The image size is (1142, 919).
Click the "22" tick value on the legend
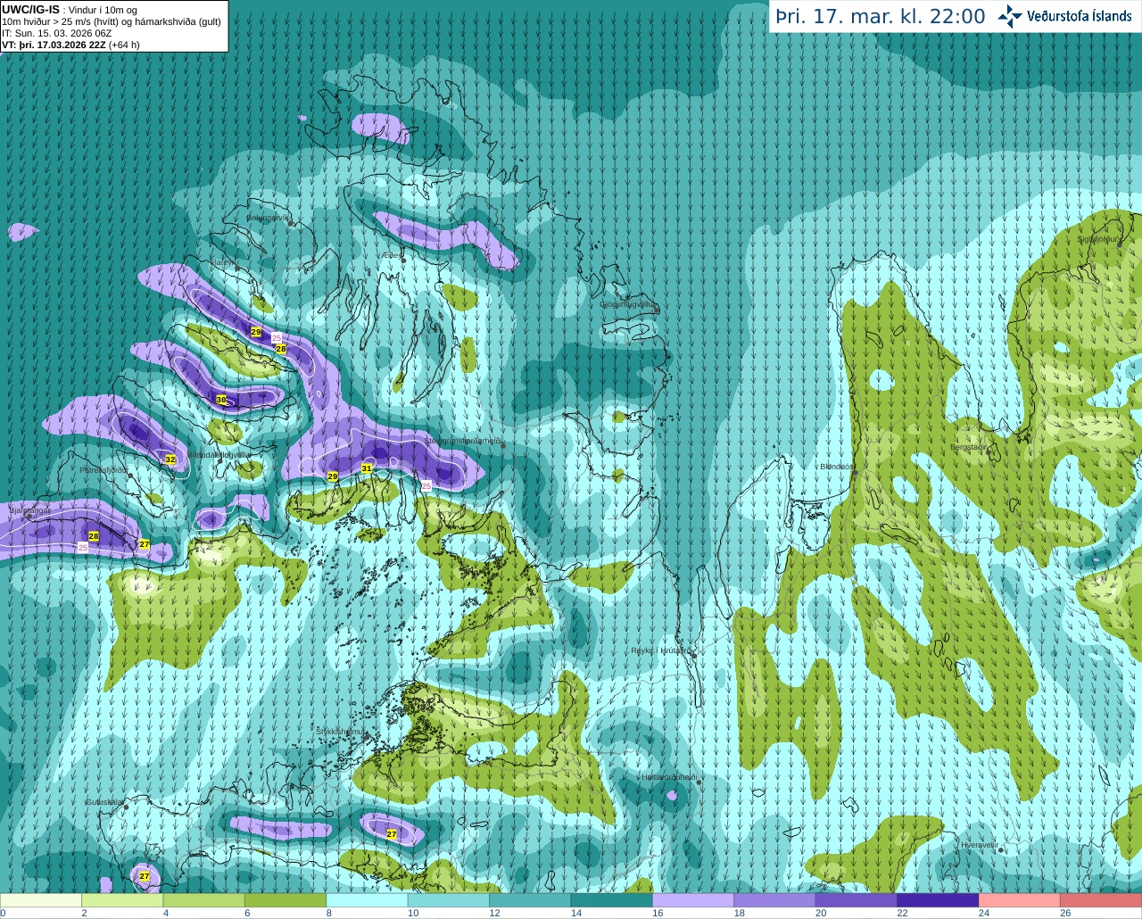tap(902, 913)
